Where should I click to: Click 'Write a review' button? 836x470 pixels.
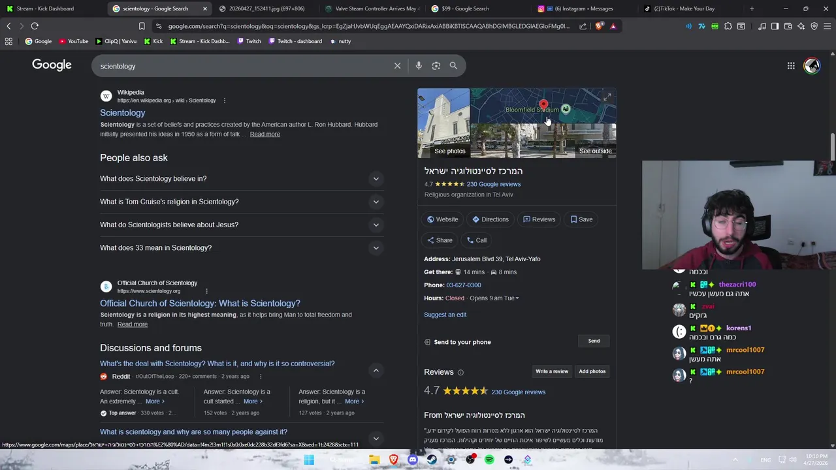tap(552, 371)
